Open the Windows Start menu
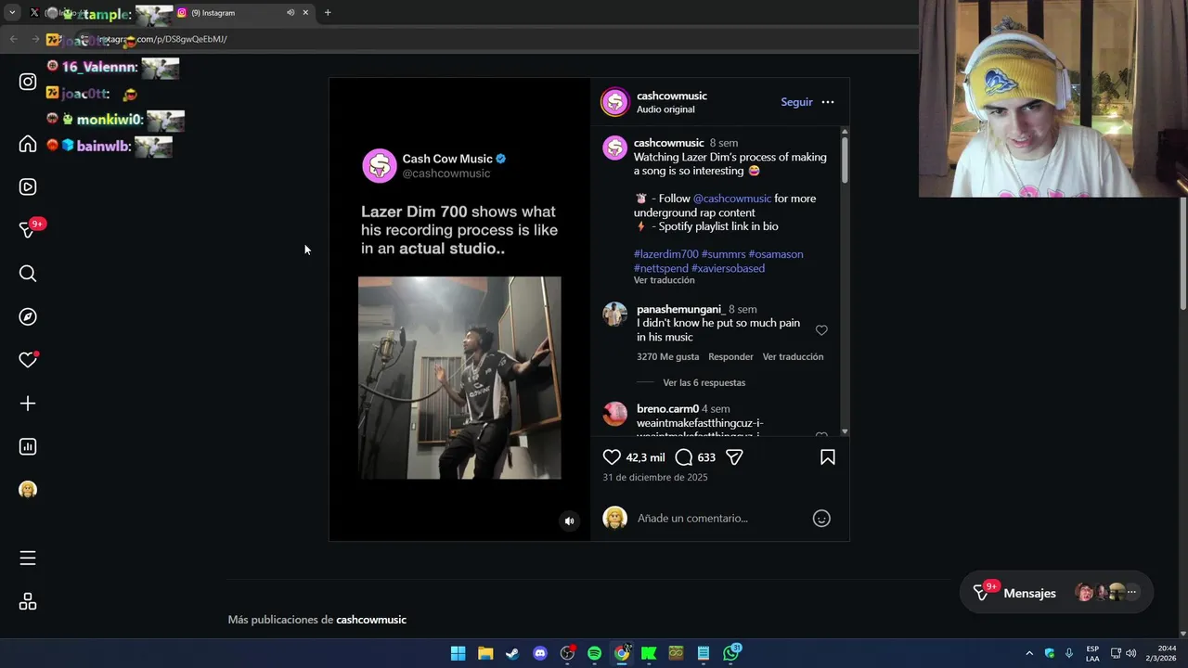The image size is (1188, 668). tap(458, 653)
